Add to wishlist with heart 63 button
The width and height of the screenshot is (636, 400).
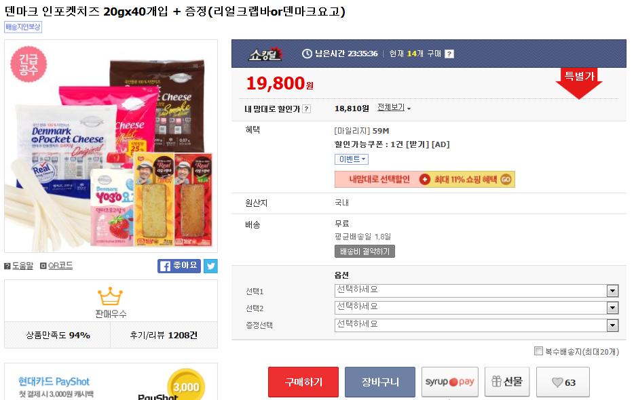(563, 382)
